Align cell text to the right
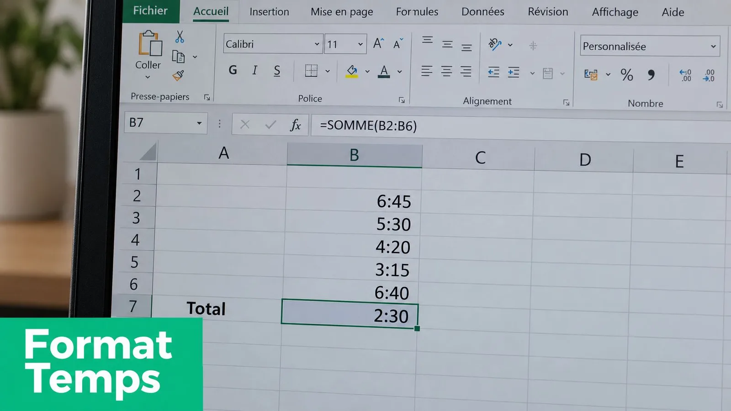This screenshot has height=411, width=731. (466, 72)
